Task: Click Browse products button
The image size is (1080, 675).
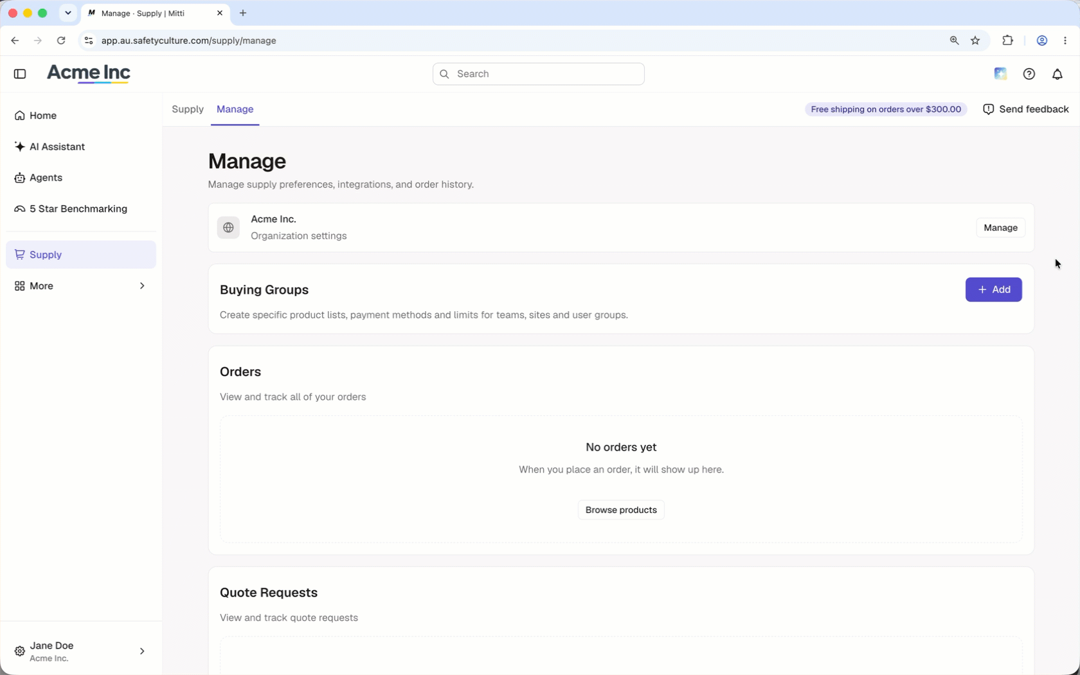Action: (621, 510)
